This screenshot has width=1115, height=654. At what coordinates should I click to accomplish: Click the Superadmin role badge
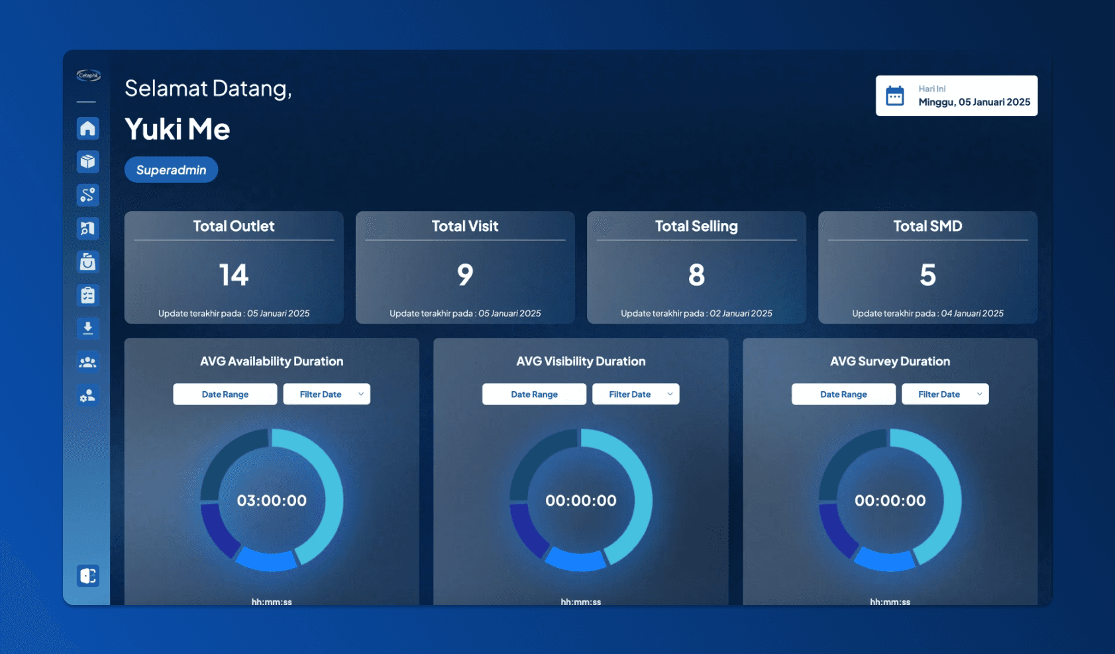coord(171,170)
